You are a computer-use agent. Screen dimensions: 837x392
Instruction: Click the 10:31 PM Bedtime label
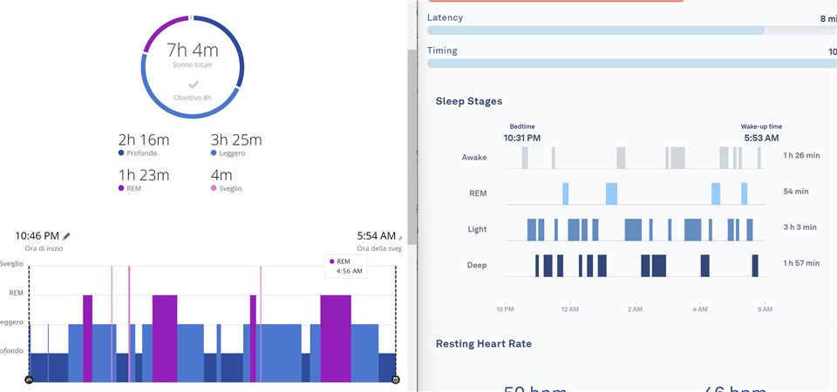click(x=521, y=138)
